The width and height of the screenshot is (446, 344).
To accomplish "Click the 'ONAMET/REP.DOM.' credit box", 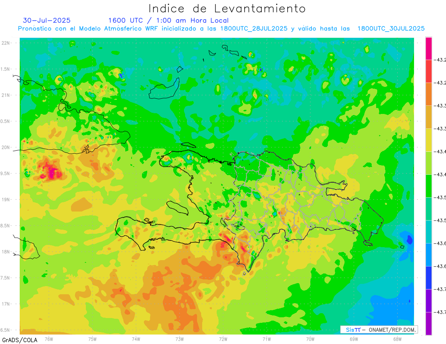I will click(379, 330).
